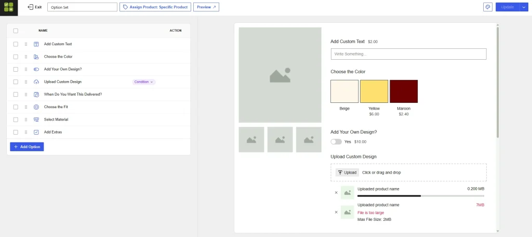The width and height of the screenshot is (532, 237).
Task: Click the Add Custom Text type icon
Action: (x=36, y=44)
